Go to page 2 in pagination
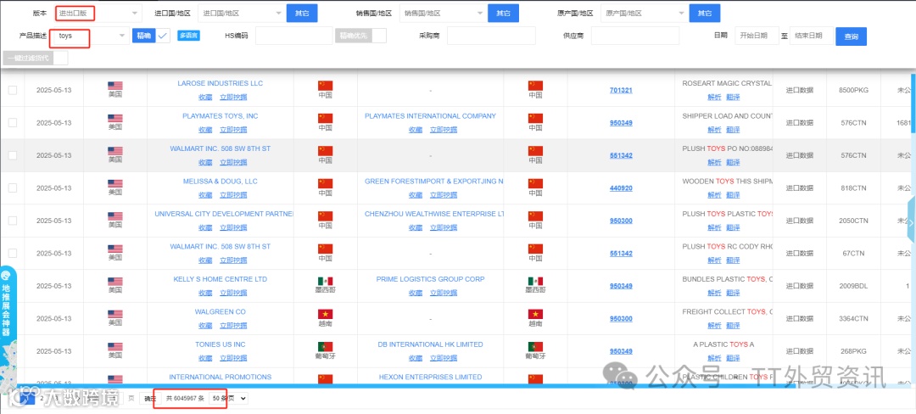 pyautogui.click(x=42, y=398)
